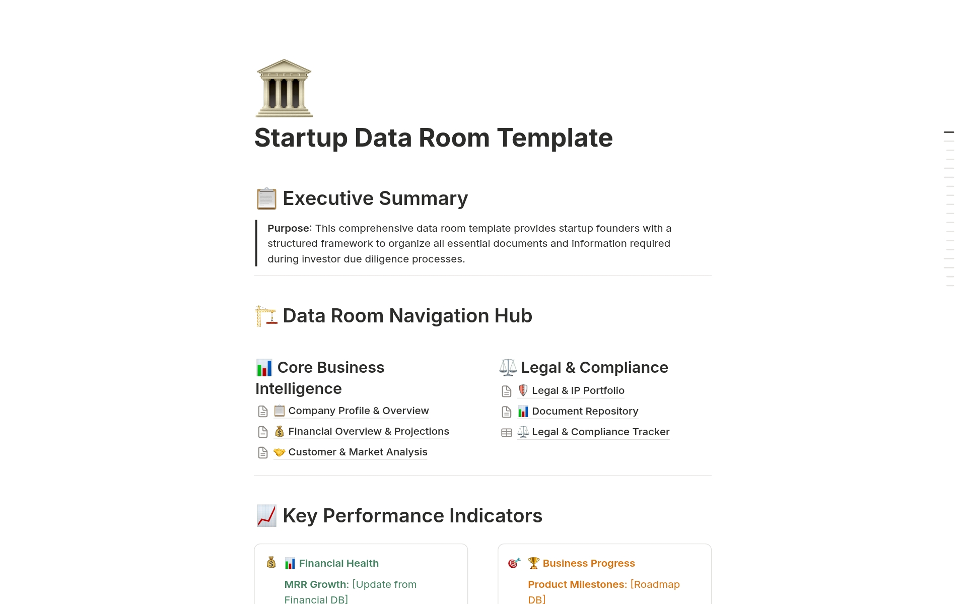This screenshot has width=967, height=604.
Task: Click the database table icon beside Compliance Tracker
Action: point(507,432)
